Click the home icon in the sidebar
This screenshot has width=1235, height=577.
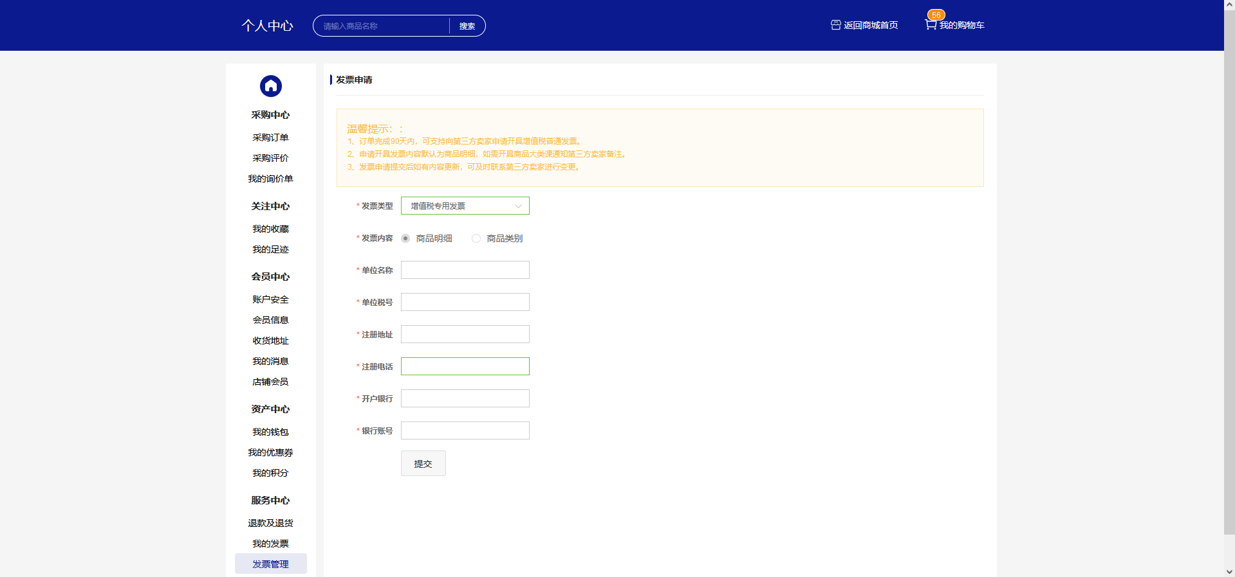point(270,85)
